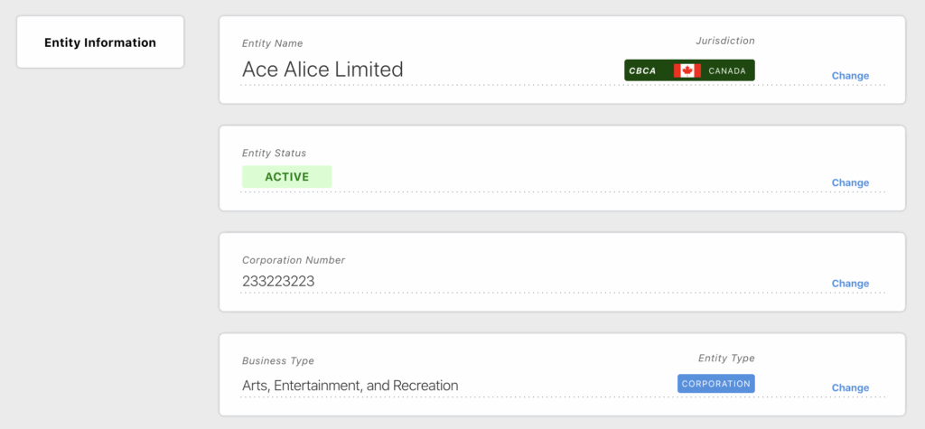925x429 pixels.
Task: Edit Corporation Number via its Change link
Action: tap(849, 284)
